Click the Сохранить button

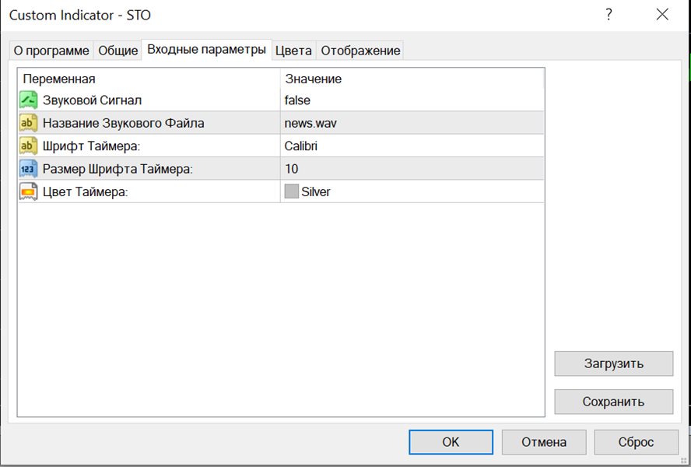(613, 402)
